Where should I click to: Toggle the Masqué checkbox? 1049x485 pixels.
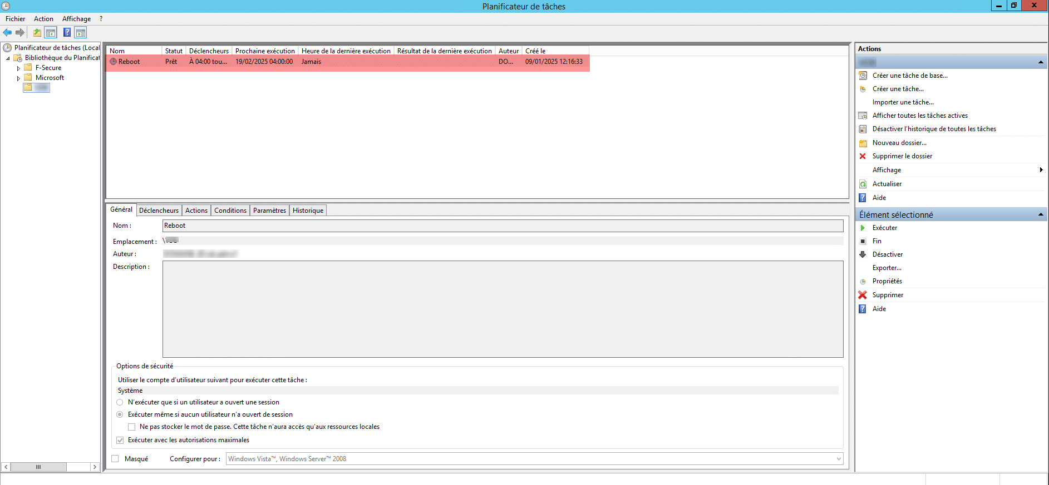[x=115, y=459]
